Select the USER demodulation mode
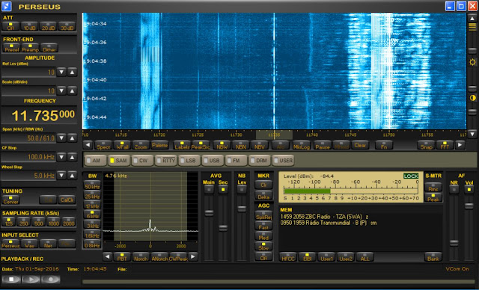Viewport: 479px width, 290px height. pos(284,161)
